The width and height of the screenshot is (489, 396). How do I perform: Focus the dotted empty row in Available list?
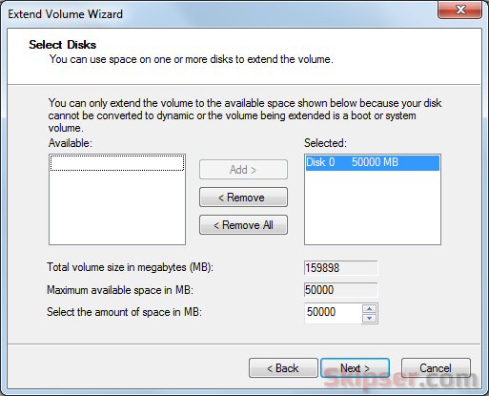[117, 163]
